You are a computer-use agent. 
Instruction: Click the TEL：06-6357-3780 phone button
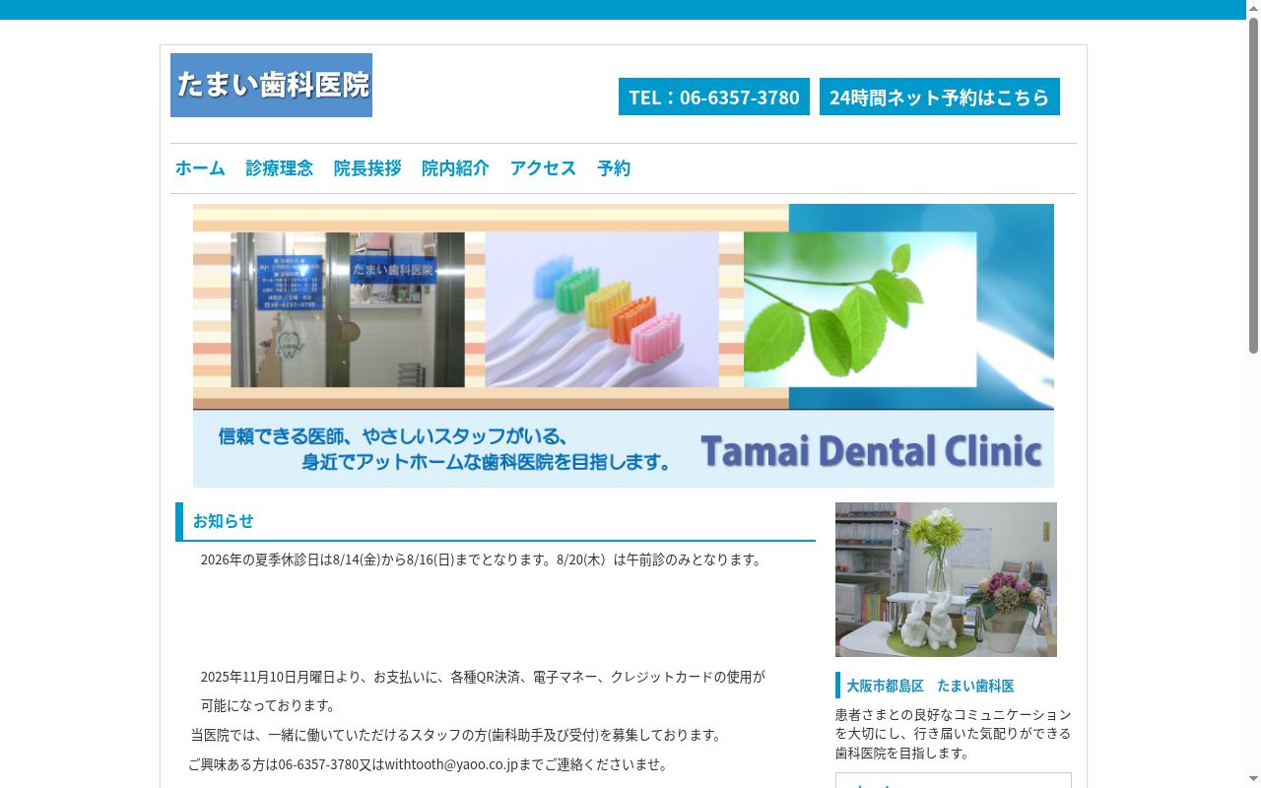pos(714,97)
